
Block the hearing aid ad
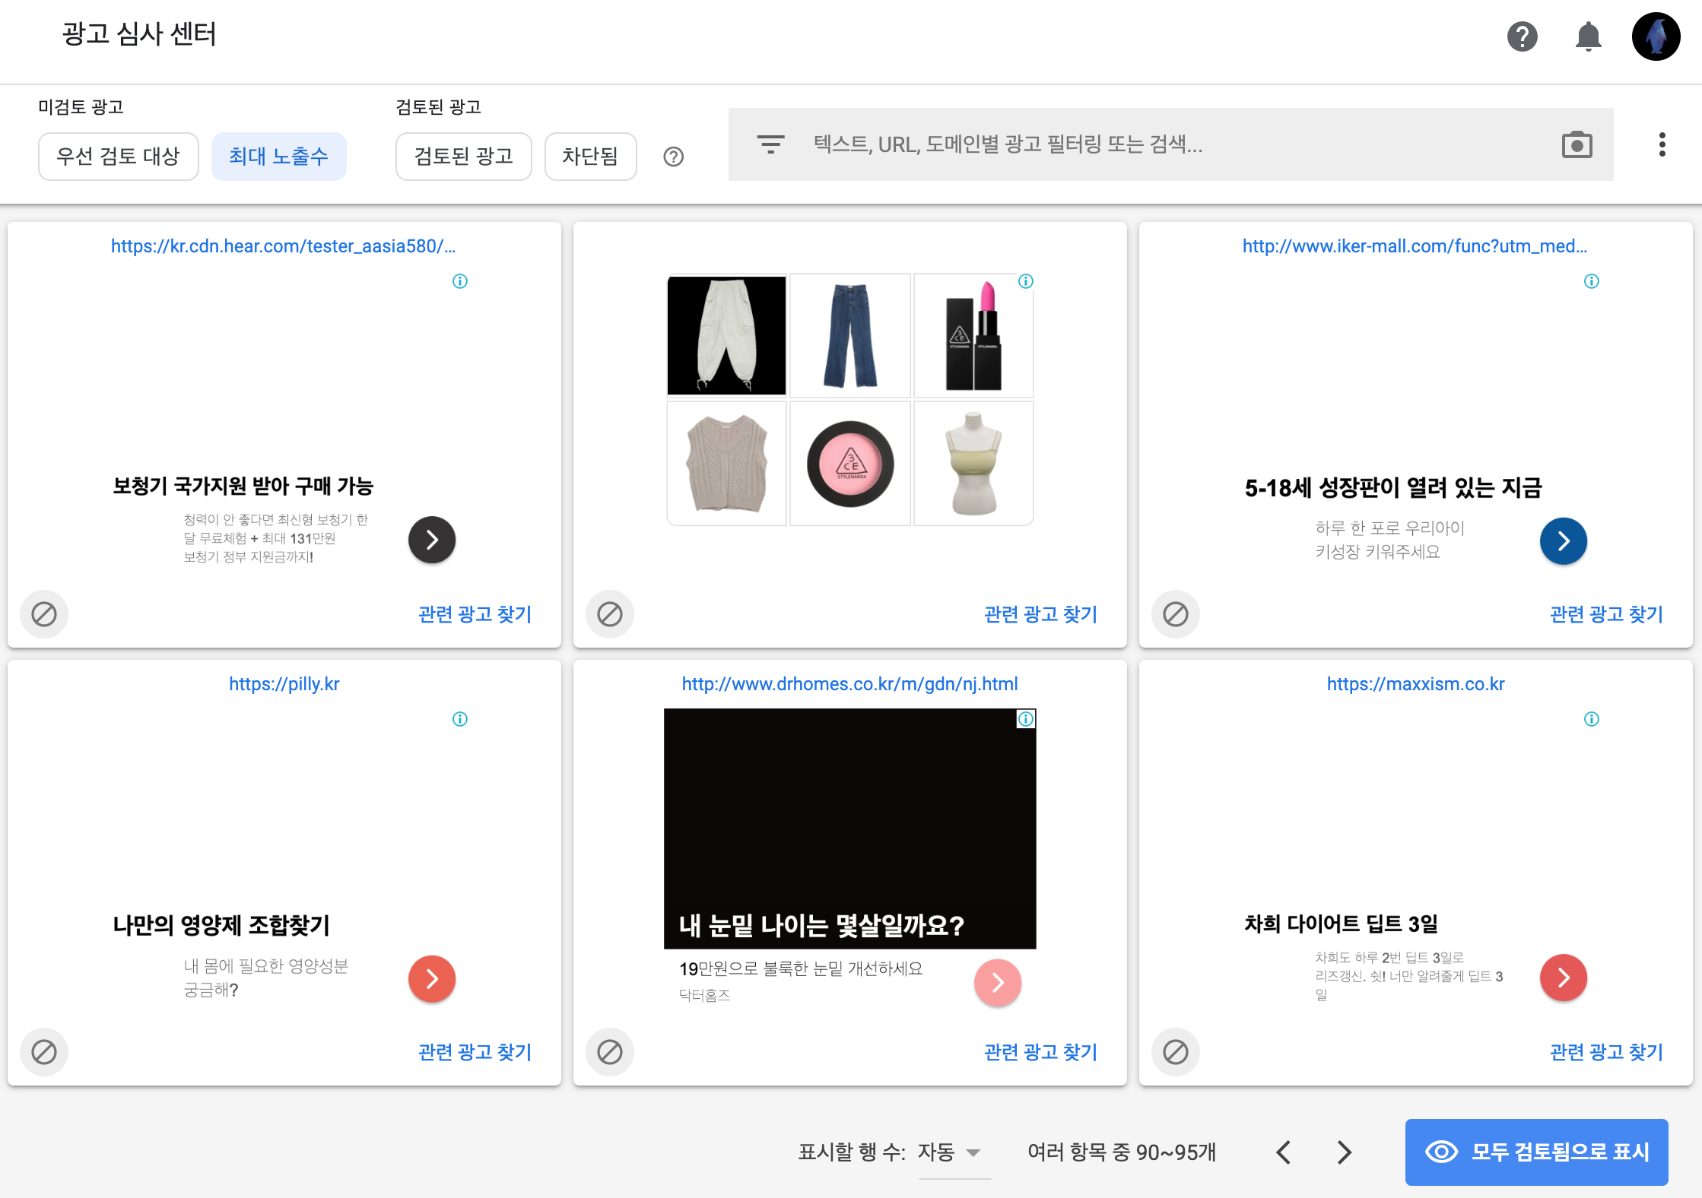tap(44, 613)
